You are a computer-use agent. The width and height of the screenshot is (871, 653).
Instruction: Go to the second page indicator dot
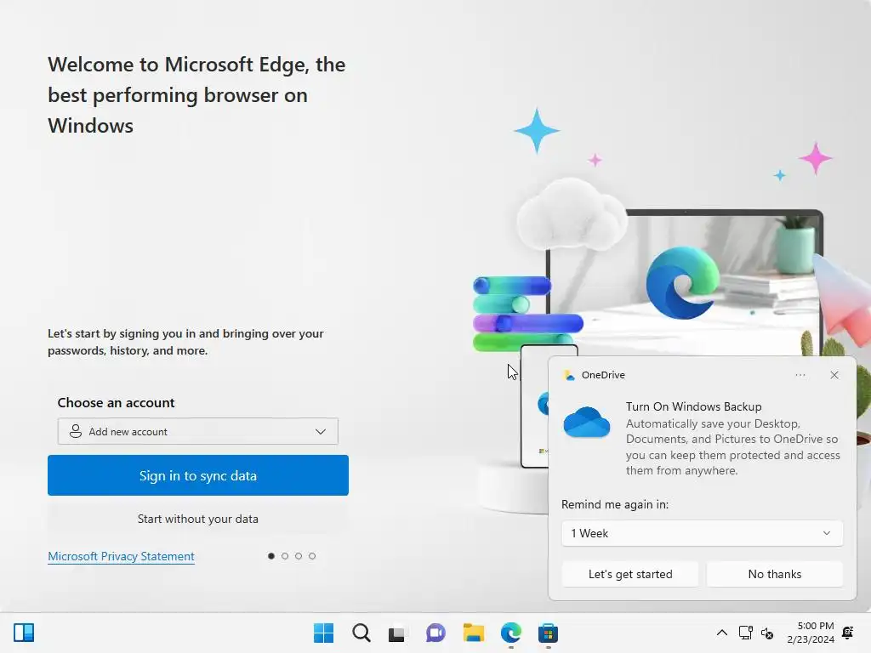coord(285,556)
